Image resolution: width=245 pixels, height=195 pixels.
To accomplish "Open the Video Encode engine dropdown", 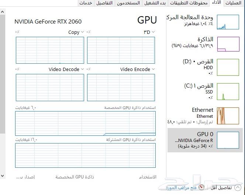I will [138, 69].
